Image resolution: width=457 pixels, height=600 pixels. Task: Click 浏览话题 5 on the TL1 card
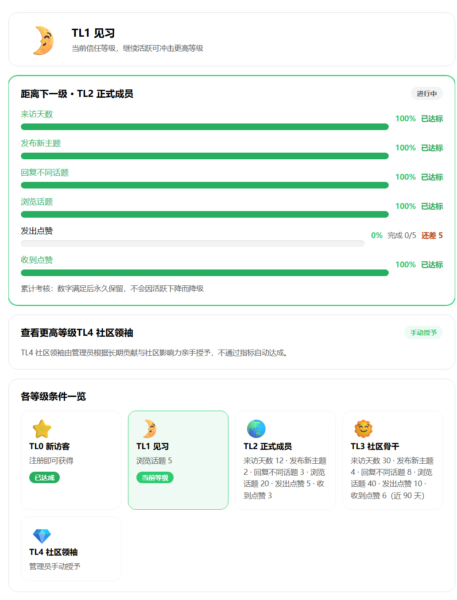(154, 461)
